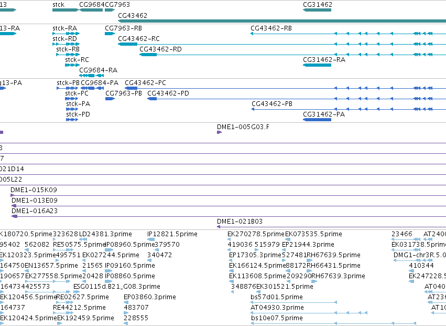Image resolution: width=446 pixels, height=326 pixels.
Task: Select EST RE44212.5prime
Action: [x=79, y=308]
